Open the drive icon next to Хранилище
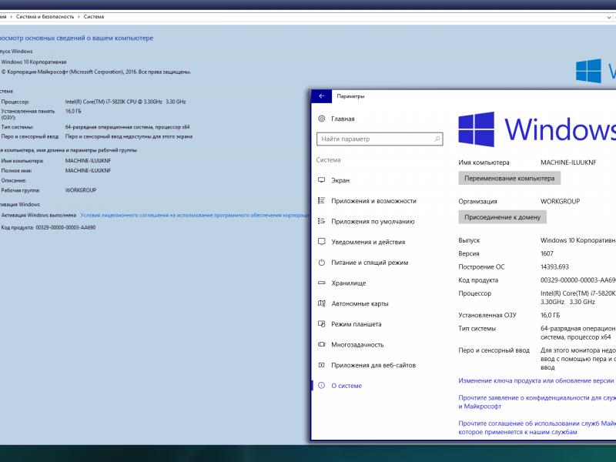Image resolution: width=616 pixels, height=462 pixels. [321, 283]
